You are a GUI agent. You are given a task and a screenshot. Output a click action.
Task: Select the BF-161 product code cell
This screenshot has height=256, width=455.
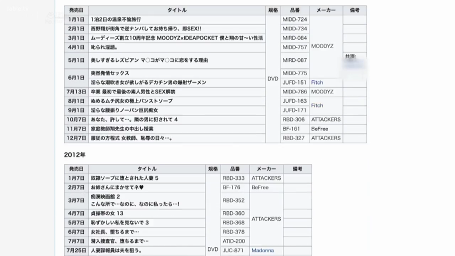(x=294, y=129)
